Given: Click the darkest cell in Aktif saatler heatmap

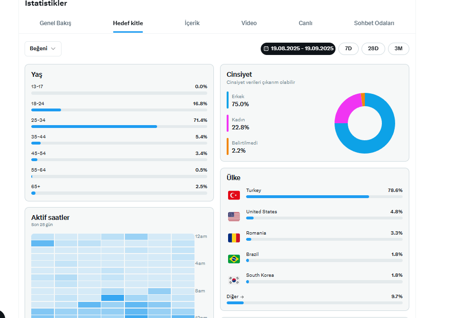Looking at the screenshot, I should click(113, 298).
